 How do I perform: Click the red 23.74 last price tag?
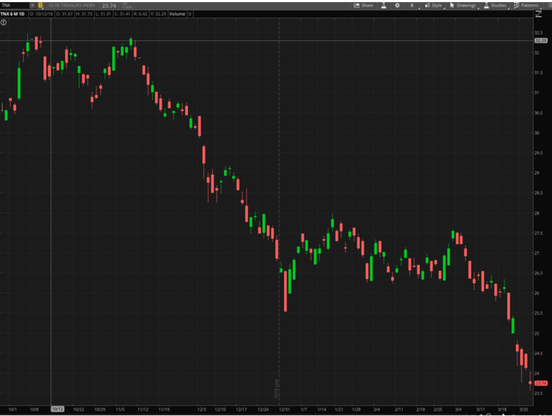pyautogui.click(x=540, y=383)
